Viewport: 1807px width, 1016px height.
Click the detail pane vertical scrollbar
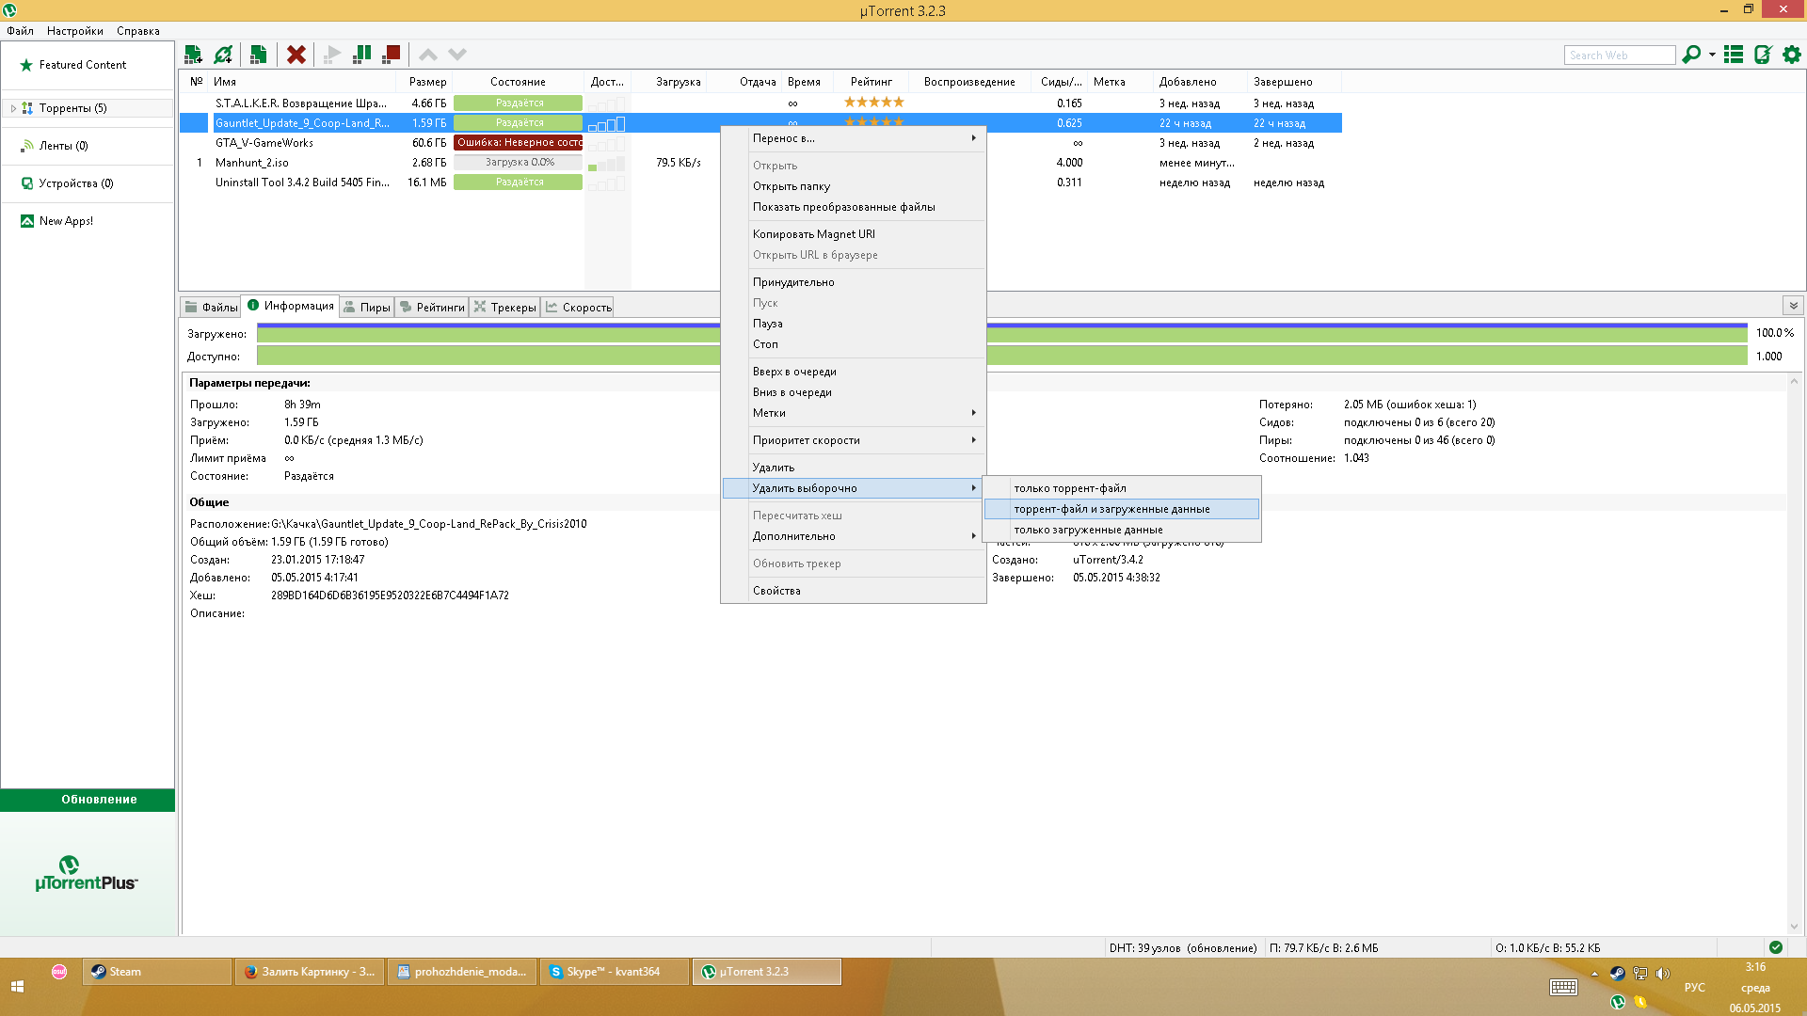[1794, 653]
